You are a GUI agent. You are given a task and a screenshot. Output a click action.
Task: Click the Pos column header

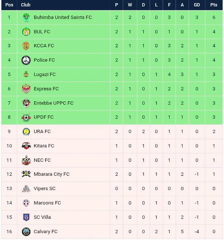9,5
